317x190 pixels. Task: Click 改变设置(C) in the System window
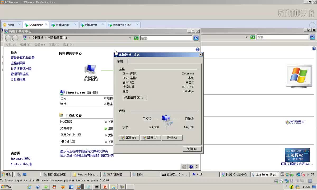point(297,122)
